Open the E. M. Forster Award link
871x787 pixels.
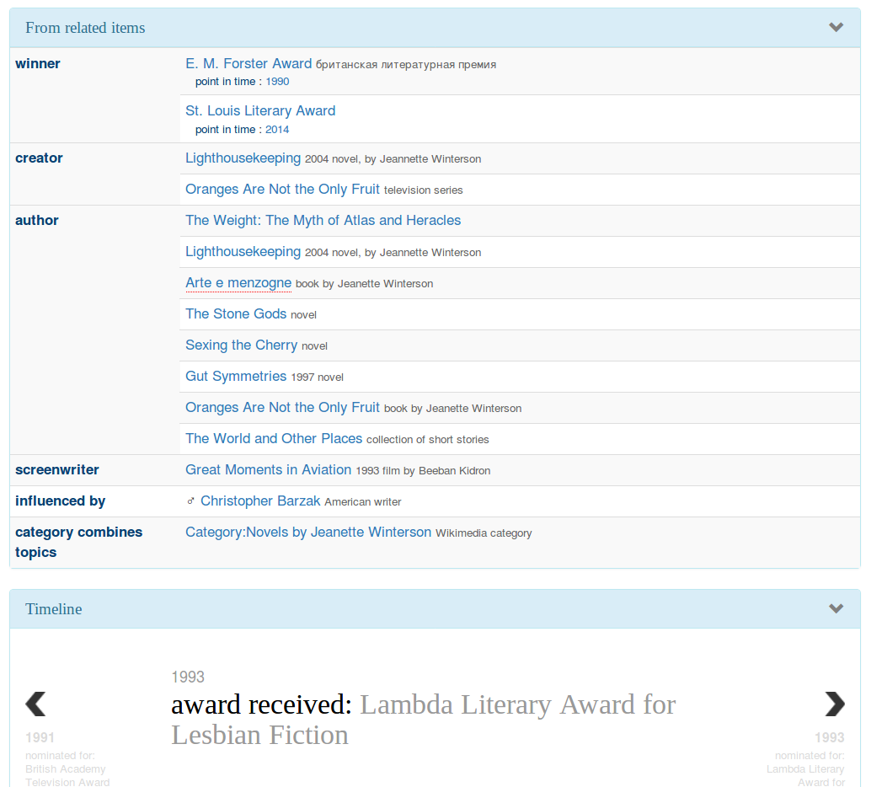point(248,63)
